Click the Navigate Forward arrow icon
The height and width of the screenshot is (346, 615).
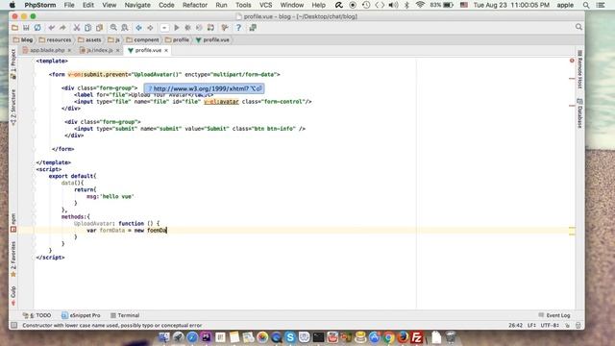[x=150, y=28]
